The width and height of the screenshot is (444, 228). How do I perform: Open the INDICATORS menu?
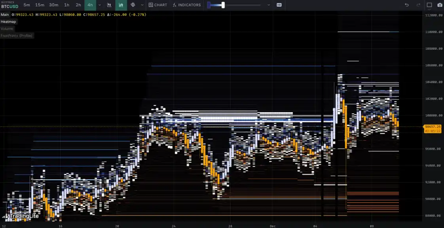(x=187, y=5)
